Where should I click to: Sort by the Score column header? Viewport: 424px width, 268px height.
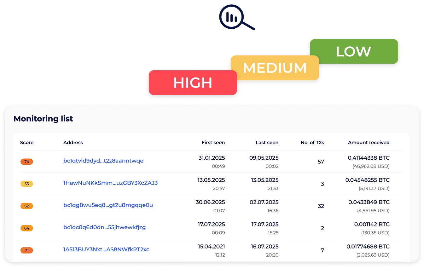pyautogui.click(x=27, y=143)
